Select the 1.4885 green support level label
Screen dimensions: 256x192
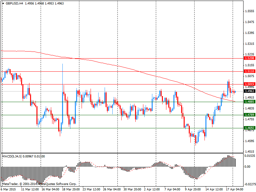[250, 102]
